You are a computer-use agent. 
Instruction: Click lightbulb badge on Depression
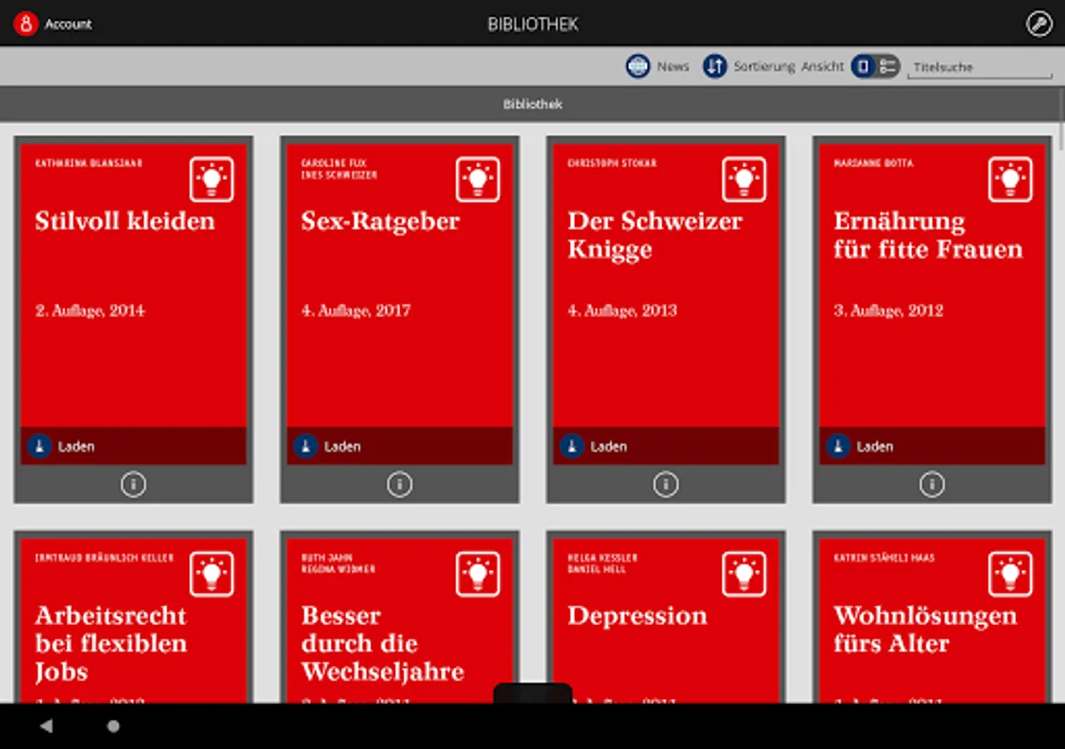[x=744, y=573]
